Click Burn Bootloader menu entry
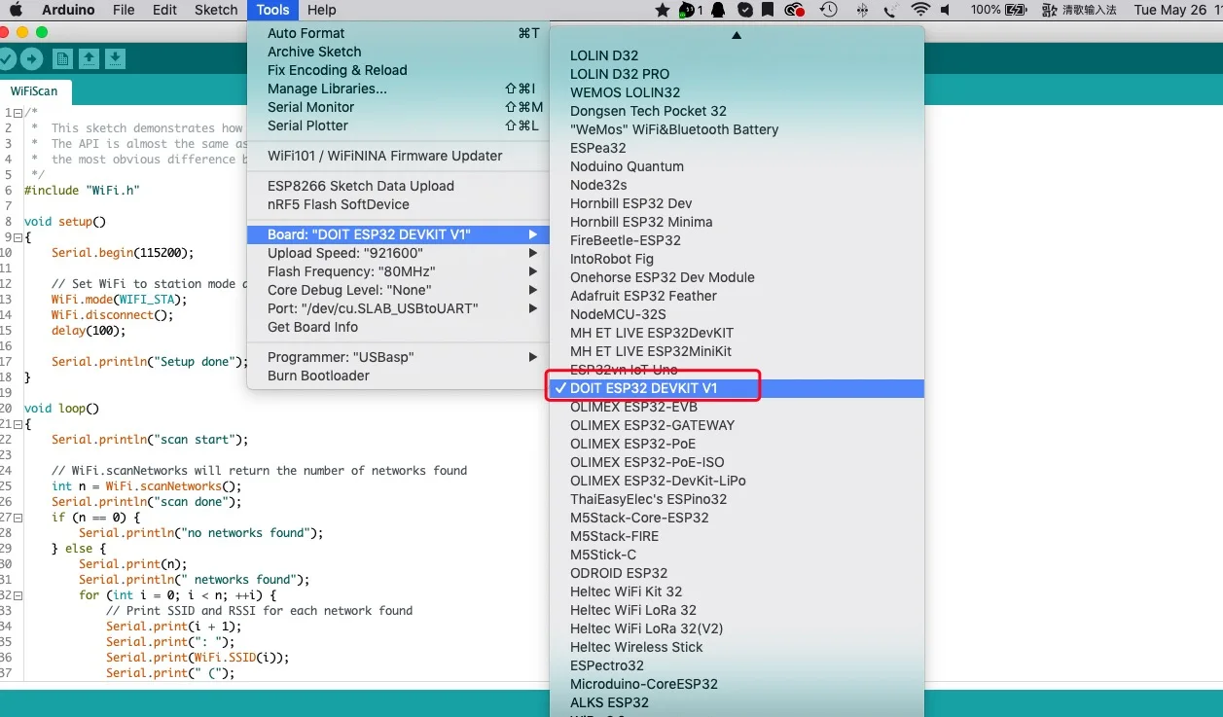This screenshot has width=1223, height=717. (318, 376)
